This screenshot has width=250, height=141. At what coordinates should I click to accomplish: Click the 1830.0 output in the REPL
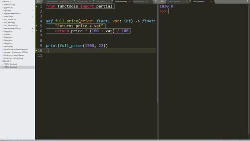click(166, 6)
